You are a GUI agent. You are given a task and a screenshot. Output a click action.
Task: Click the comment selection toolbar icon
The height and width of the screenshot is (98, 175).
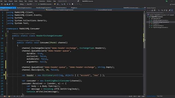pyautogui.click(x=67, y=4)
